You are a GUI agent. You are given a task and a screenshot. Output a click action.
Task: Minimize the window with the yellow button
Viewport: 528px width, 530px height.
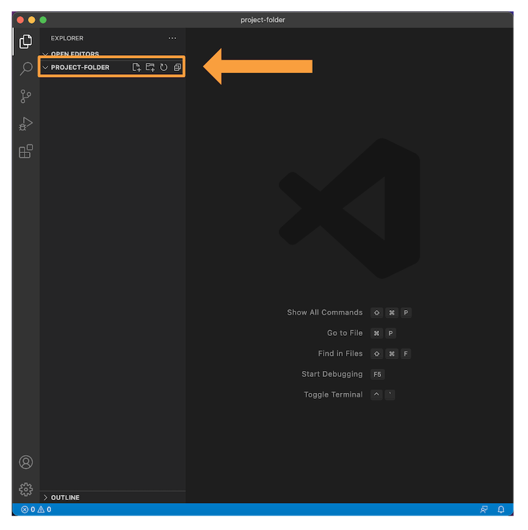(32, 20)
